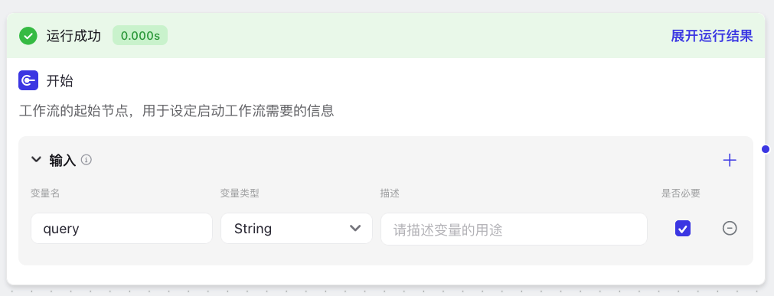This screenshot has height=296, width=774.
Task: Remove the query variable with minus icon
Action: (x=730, y=228)
